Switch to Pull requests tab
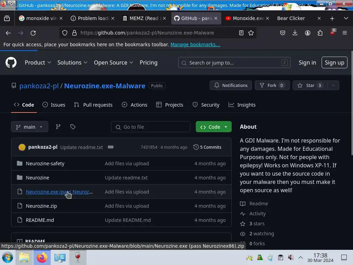 tap(93, 105)
